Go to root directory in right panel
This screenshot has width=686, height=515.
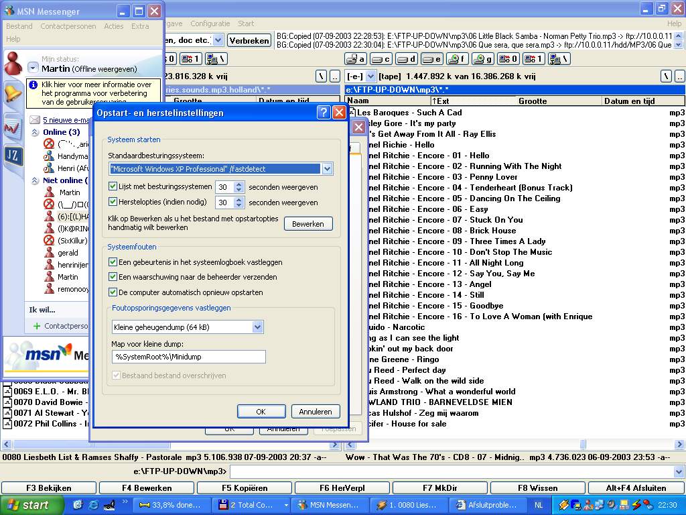pos(666,76)
